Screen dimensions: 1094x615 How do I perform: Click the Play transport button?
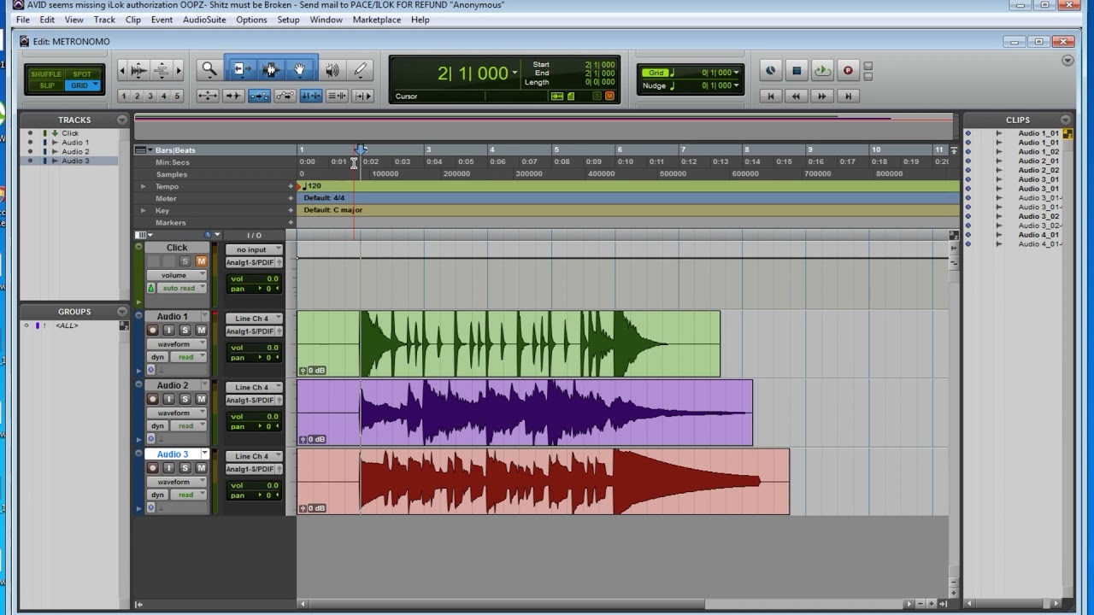[x=822, y=71]
